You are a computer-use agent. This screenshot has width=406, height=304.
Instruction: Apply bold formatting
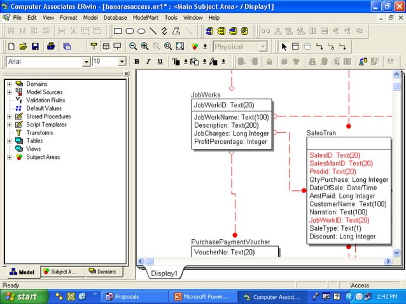[x=137, y=62]
